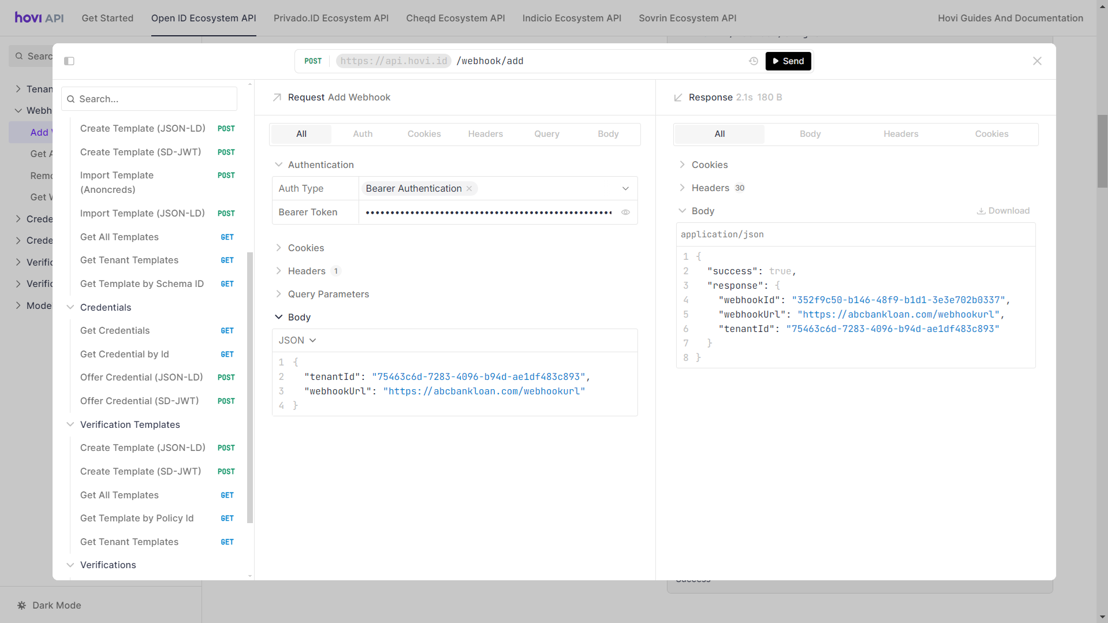Open the Privado.ID Ecosystem API menu
The height and width of the screenshot is (623, 1108).
click(x=331, y=18)
